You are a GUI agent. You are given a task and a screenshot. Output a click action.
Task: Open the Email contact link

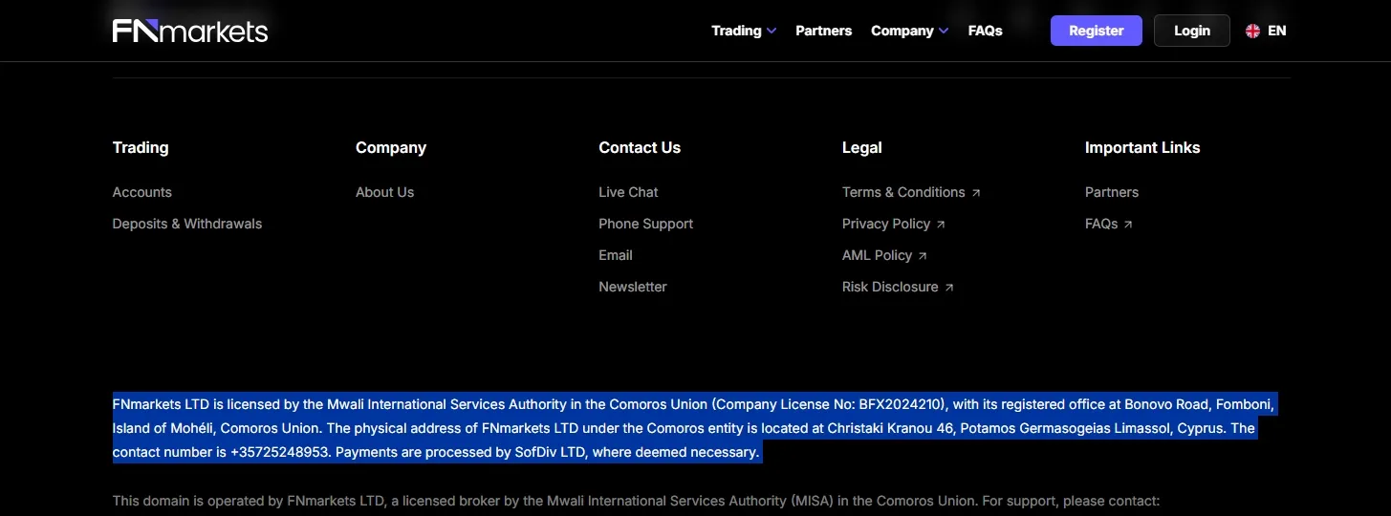pyautogui.click(x=616, y=255)
